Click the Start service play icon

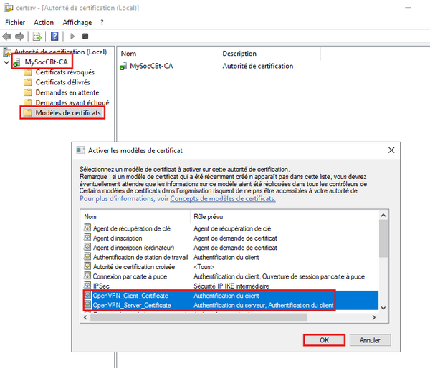point(72,36)
